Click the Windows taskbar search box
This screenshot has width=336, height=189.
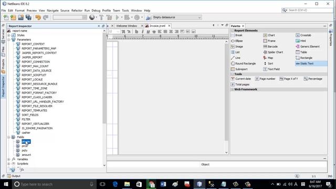54,184
